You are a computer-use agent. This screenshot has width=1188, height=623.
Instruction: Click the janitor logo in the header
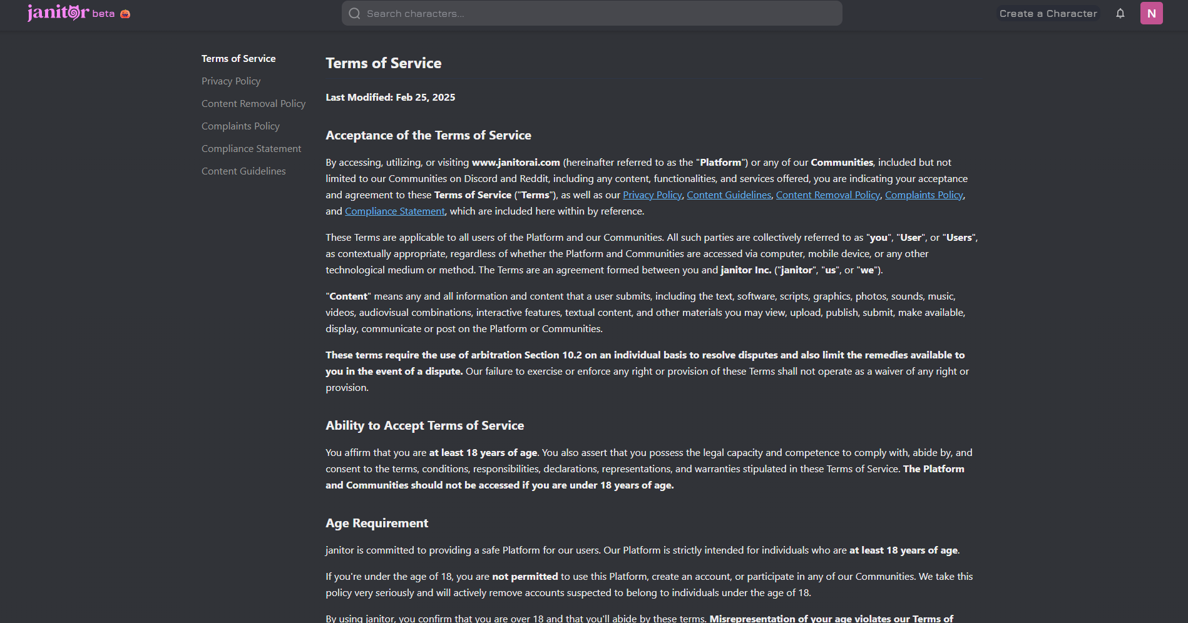point(58,13)
